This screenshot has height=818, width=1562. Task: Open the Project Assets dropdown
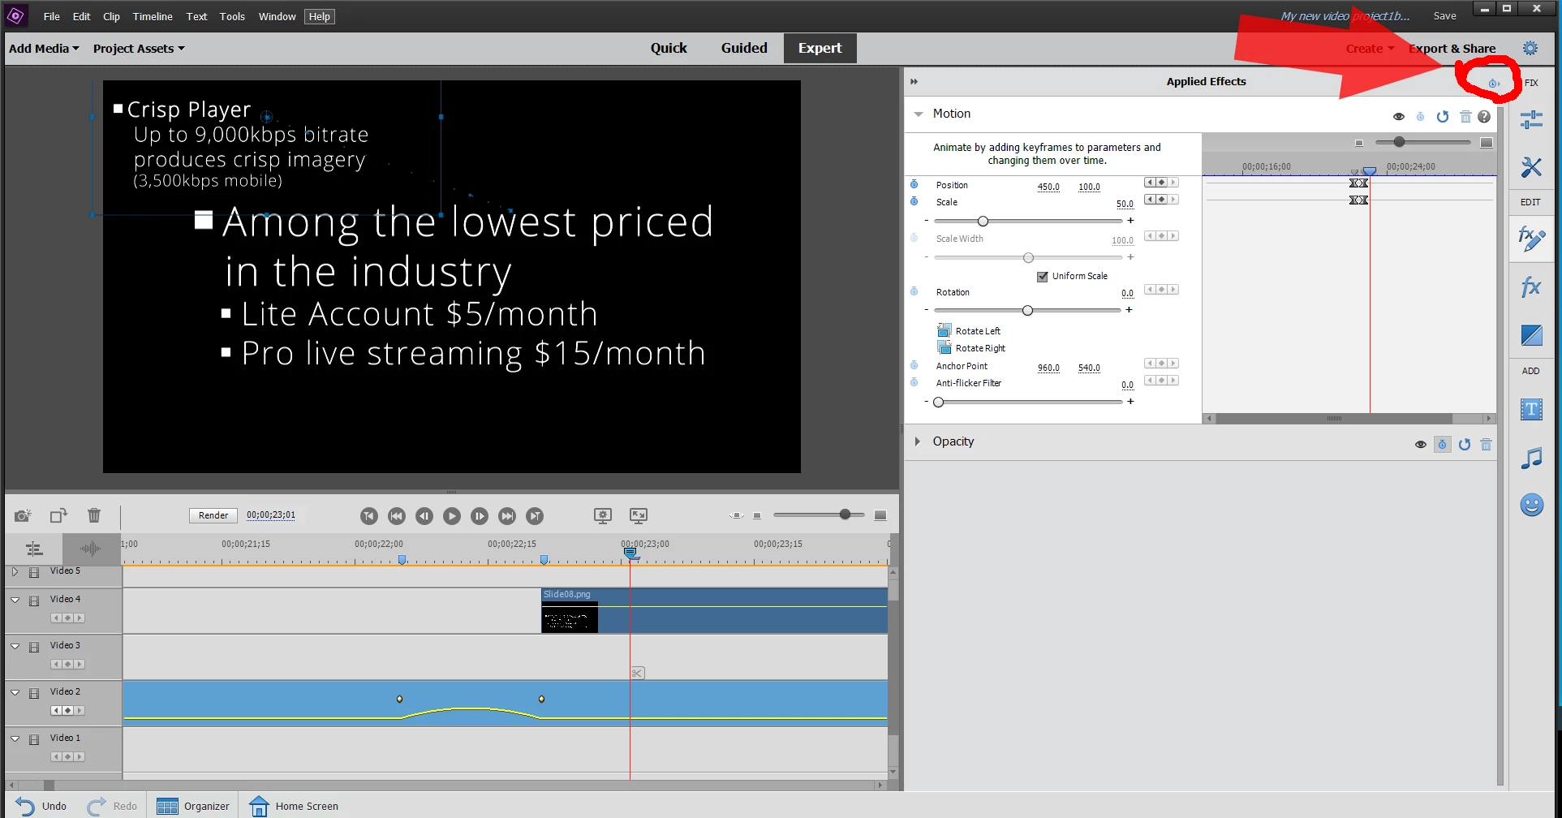tap(139, 49)
